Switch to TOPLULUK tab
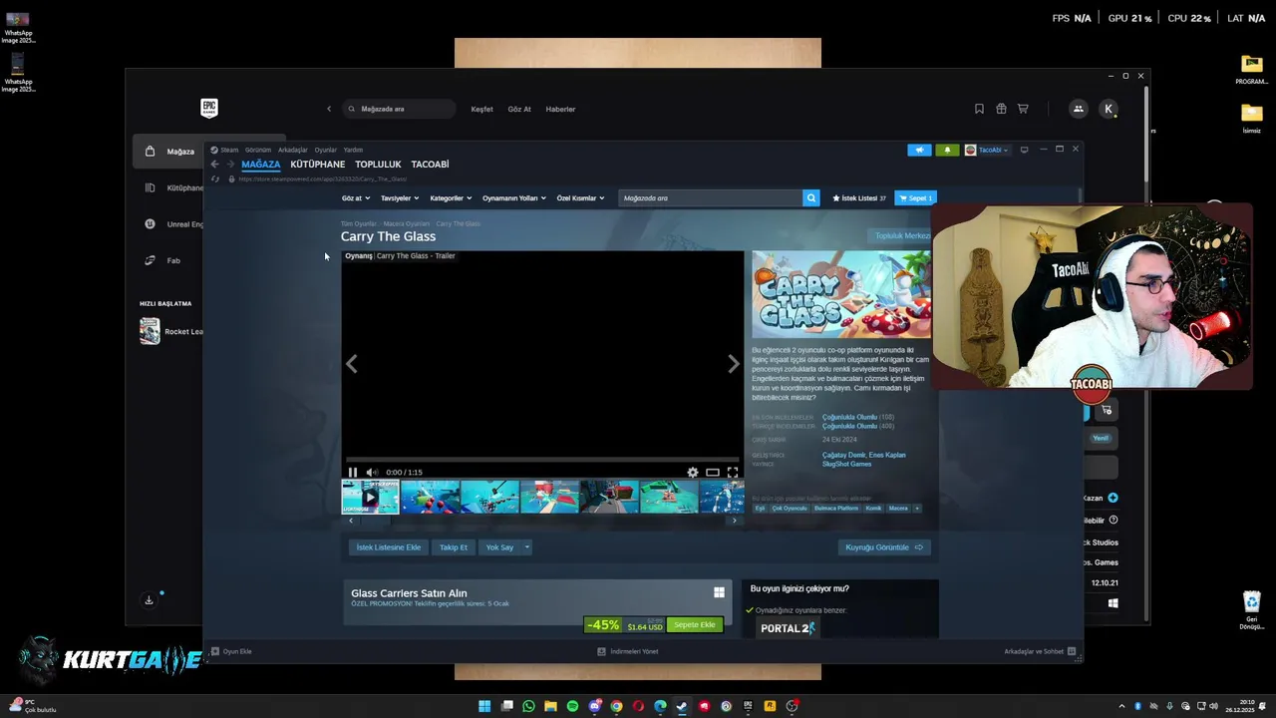 point(378,165)
